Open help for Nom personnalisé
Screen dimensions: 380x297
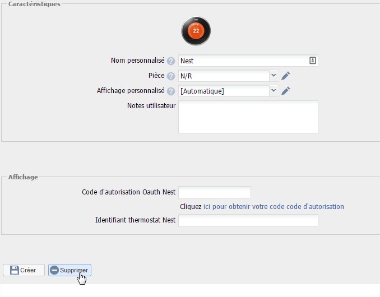point(171,61)
